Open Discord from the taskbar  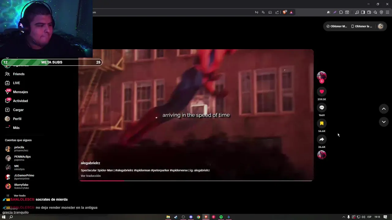pos(191,217)
